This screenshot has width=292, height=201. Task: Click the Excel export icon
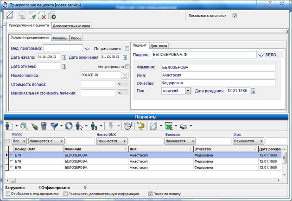[x=169, y=126]
